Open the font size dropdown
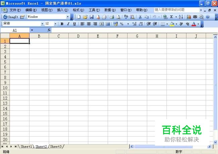Viewport: 218px width, 154px height. (x=55, y=24)
